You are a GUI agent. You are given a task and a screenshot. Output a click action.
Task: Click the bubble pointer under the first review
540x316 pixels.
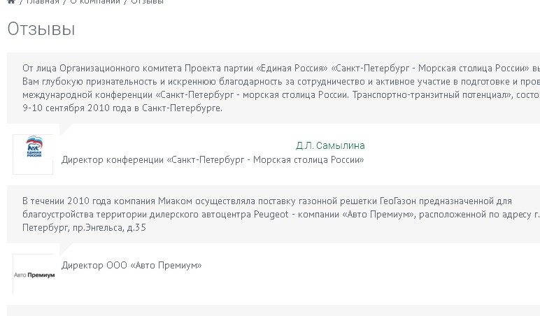[x=66, y=129]
